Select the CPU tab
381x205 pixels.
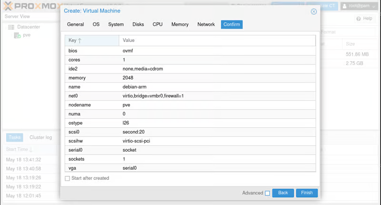pos(158,24)
